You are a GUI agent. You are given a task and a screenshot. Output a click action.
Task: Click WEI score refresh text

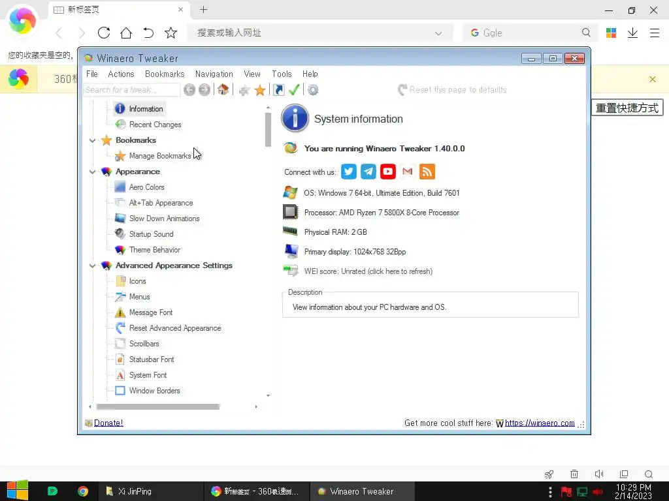(x=368, y=271)
